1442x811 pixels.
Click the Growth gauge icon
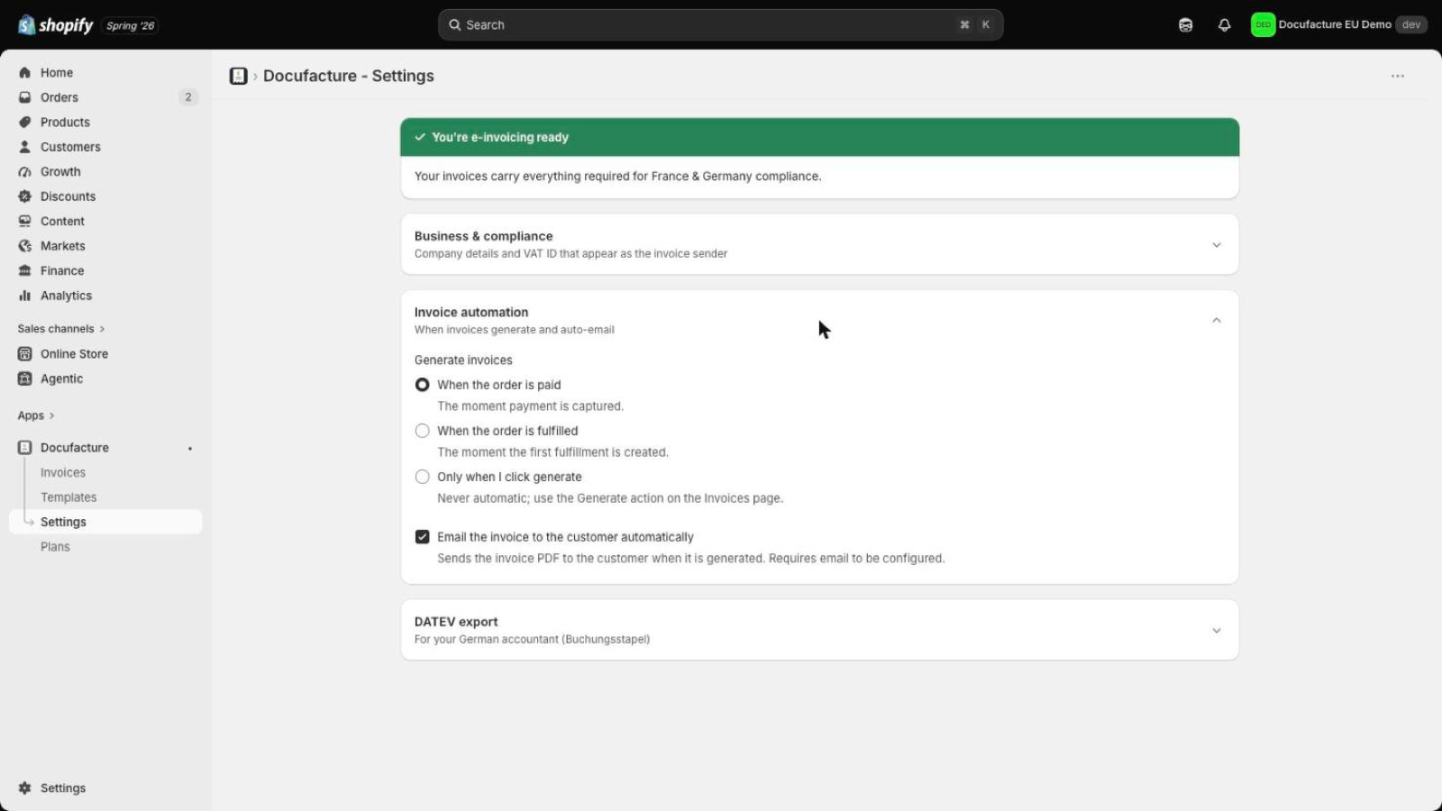pos(25,172)
